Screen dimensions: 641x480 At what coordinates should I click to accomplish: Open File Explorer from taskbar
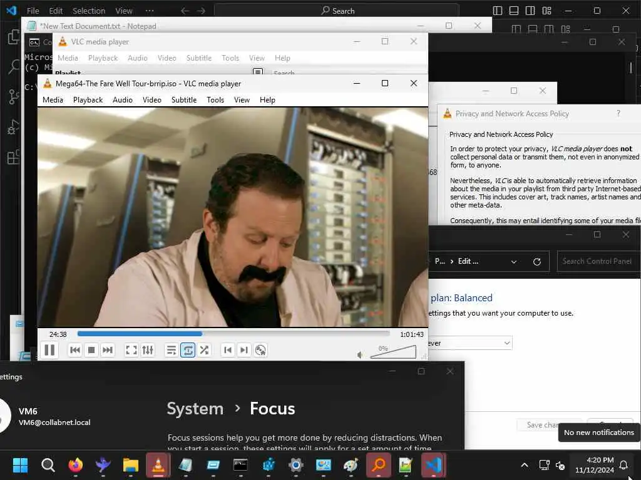coord(131,465)
